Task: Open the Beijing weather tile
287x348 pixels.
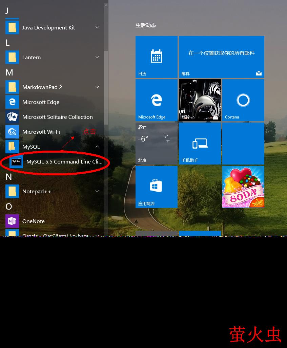Action: [x=156, y=144]
